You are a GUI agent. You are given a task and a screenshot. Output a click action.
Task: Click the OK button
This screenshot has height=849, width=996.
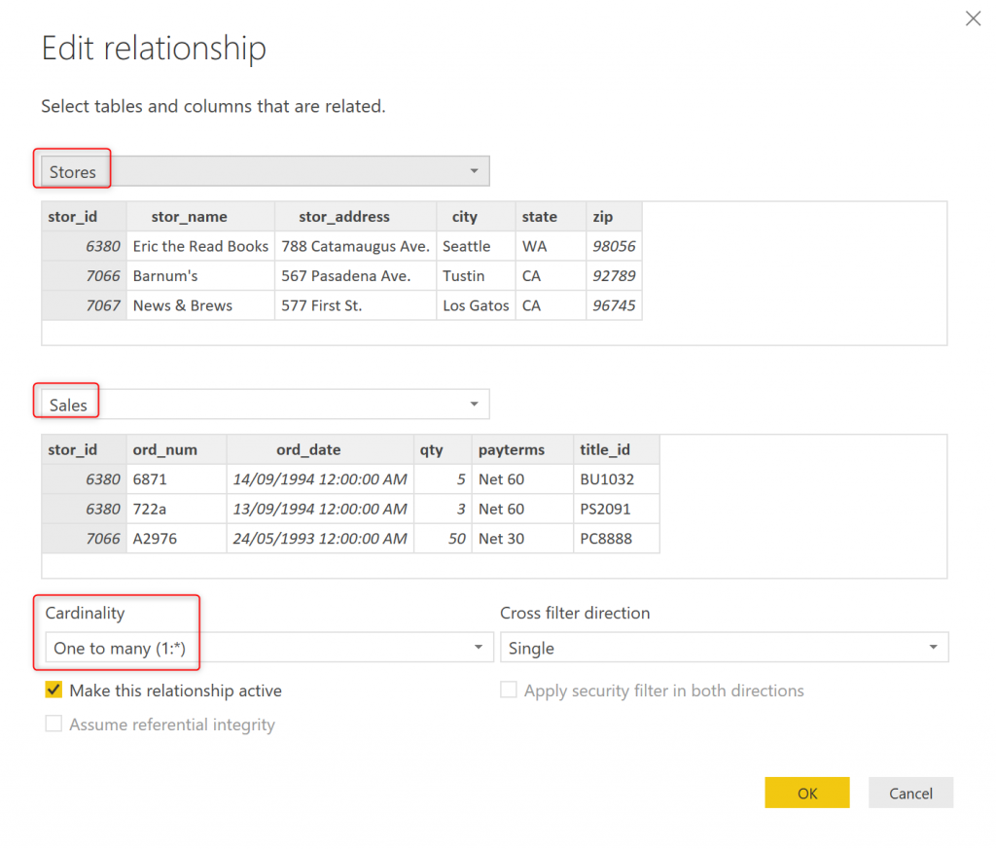click(806, 793)
